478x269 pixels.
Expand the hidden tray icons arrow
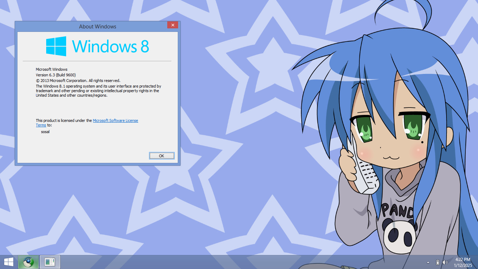tap(428, 262)
